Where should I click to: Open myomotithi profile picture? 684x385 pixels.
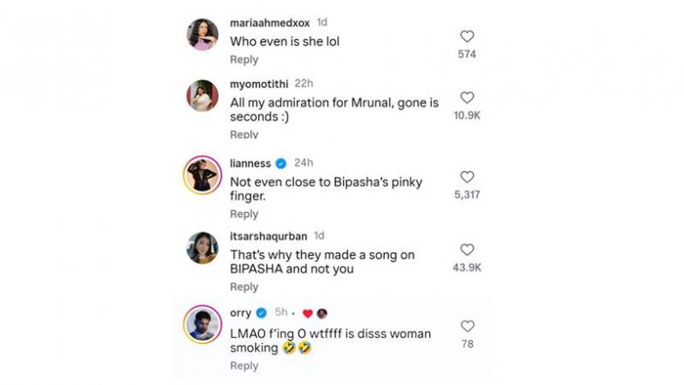pyautogui.click(x=202, y=96)
